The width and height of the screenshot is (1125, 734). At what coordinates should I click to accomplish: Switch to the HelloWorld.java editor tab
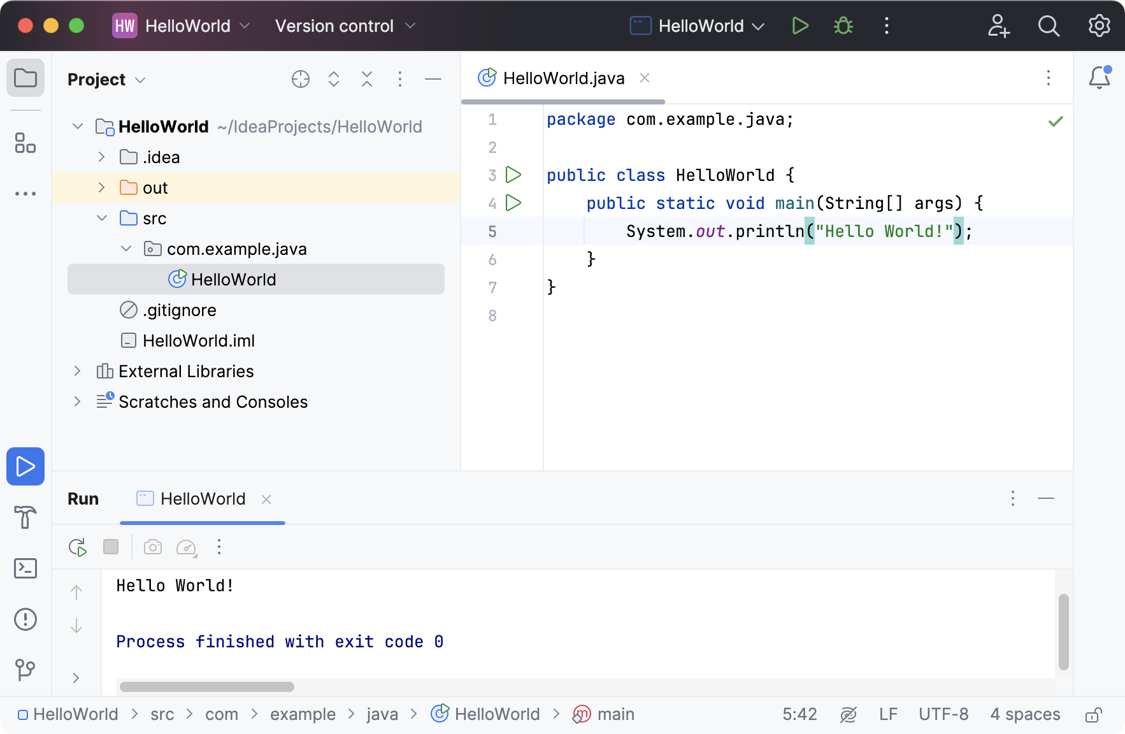pyautogui.click(x=563, y=78)
